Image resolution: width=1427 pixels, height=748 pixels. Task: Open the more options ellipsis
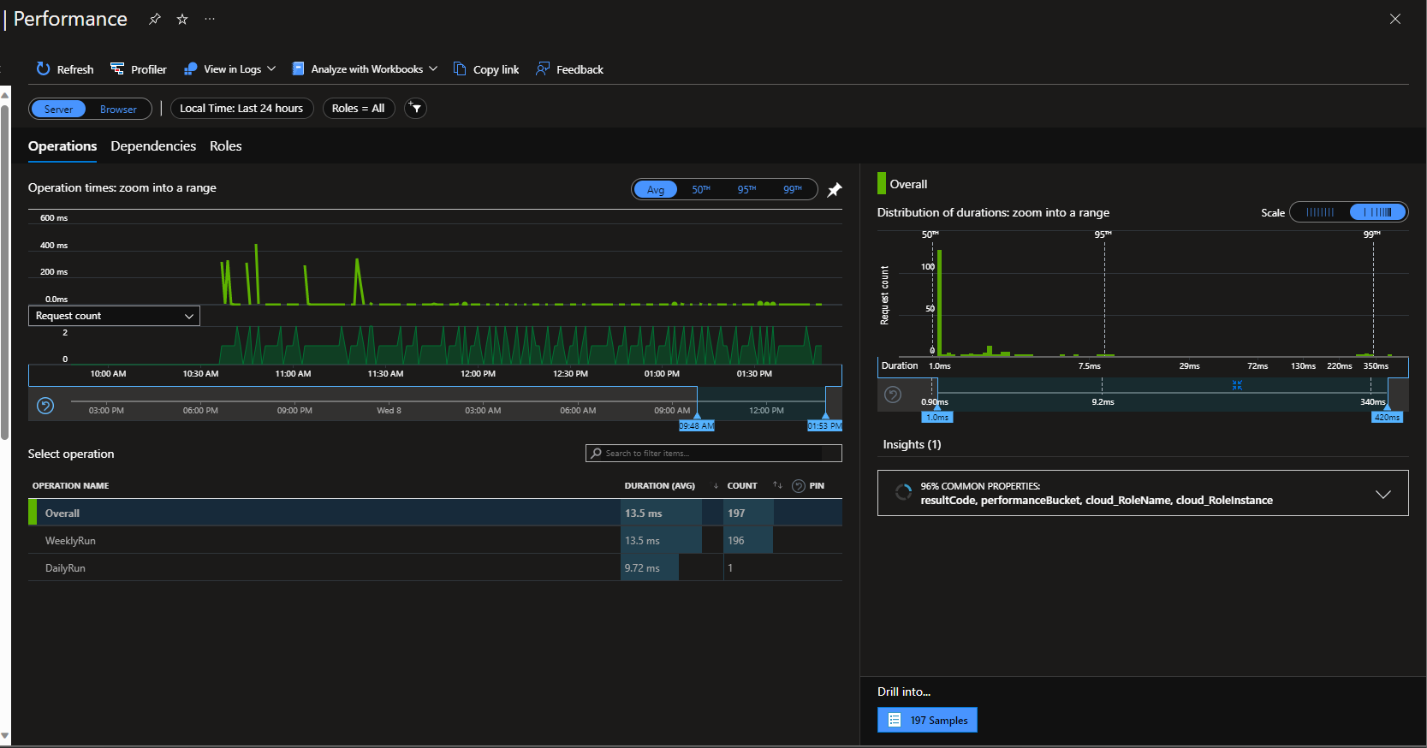point(210,19)
